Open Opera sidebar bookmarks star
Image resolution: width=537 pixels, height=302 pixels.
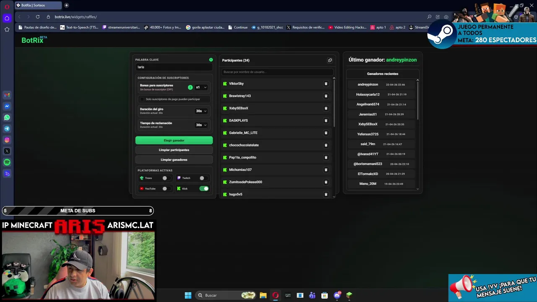coord(7,29)
